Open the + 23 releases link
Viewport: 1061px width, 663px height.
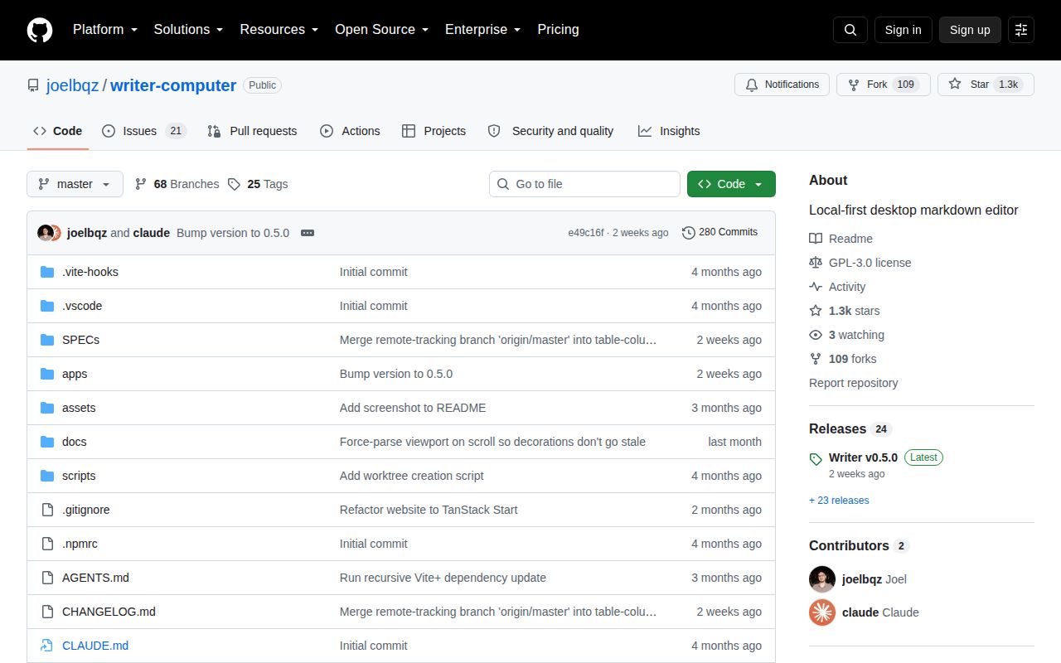(x=839, y=501)
